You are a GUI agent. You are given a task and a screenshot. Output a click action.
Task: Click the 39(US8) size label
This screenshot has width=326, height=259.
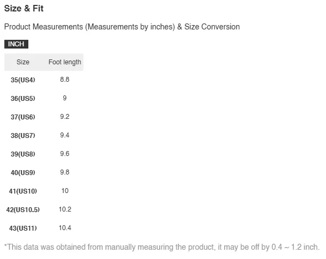23,154
